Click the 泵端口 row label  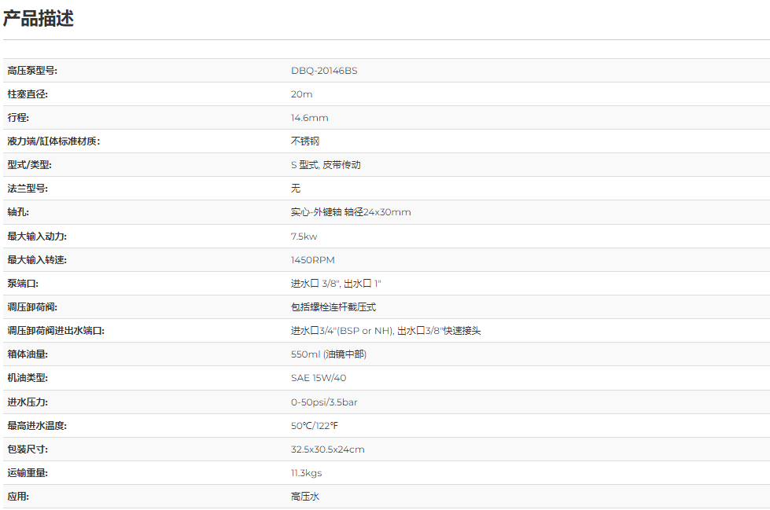click(x=23, y=284)
